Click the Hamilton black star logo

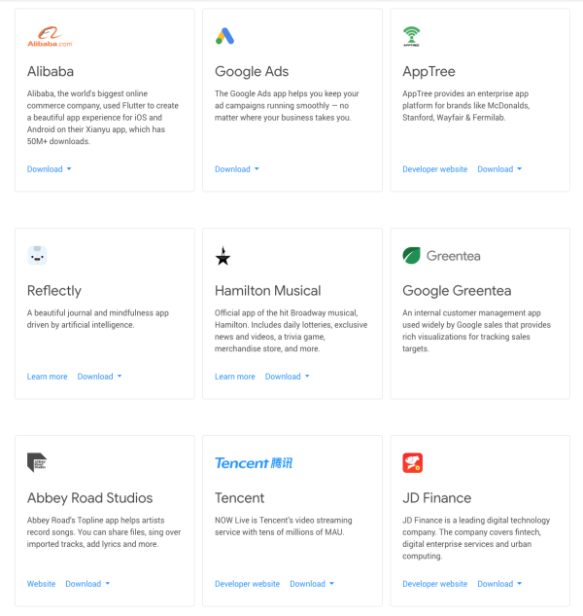pos(223,256)
